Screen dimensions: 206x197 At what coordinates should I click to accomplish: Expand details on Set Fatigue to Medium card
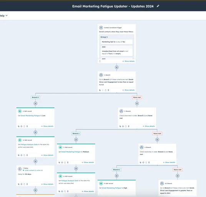click(88, 162)
